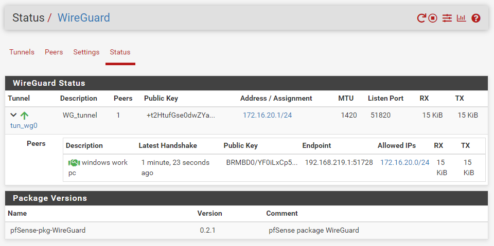The width and height of the screenshot is (494, 246).
Task: Click Address / Assignment column header
Action: point(276,98)
